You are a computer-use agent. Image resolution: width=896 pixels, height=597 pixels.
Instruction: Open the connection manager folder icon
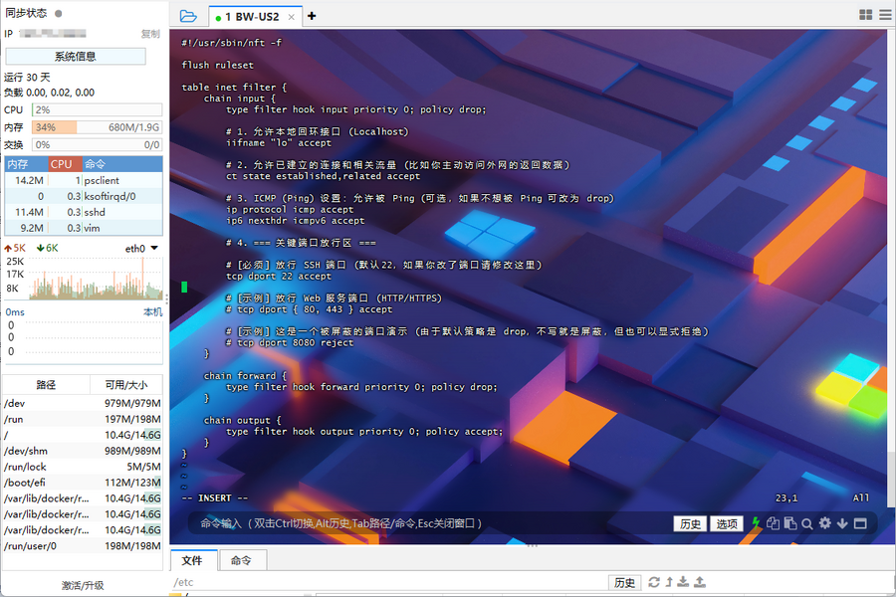pyautogui.click(x=188, y=16)
